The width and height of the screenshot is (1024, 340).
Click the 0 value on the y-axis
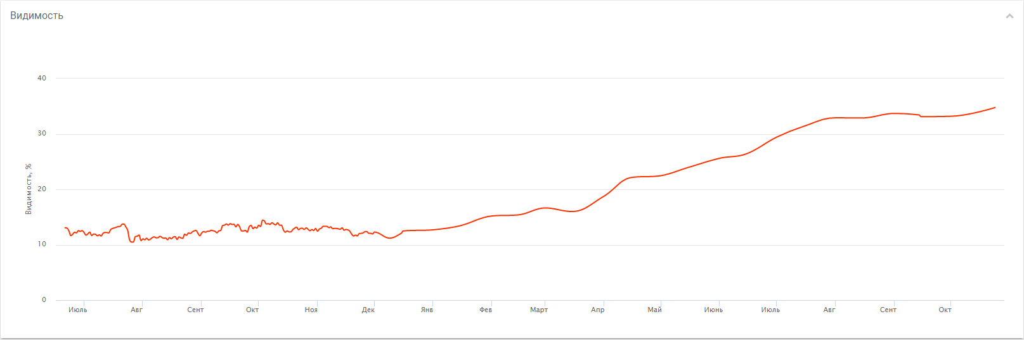(x=44, y=299)
